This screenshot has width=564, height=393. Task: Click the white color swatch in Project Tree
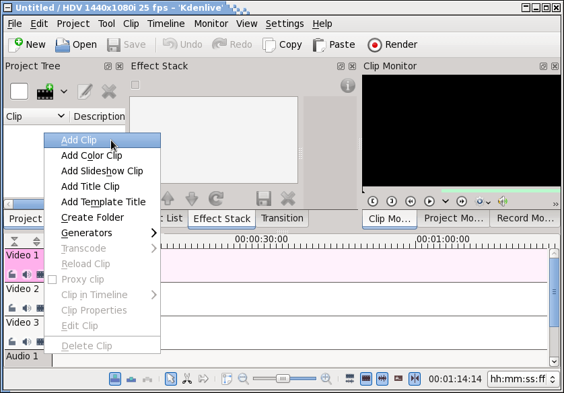click(19, 92)
